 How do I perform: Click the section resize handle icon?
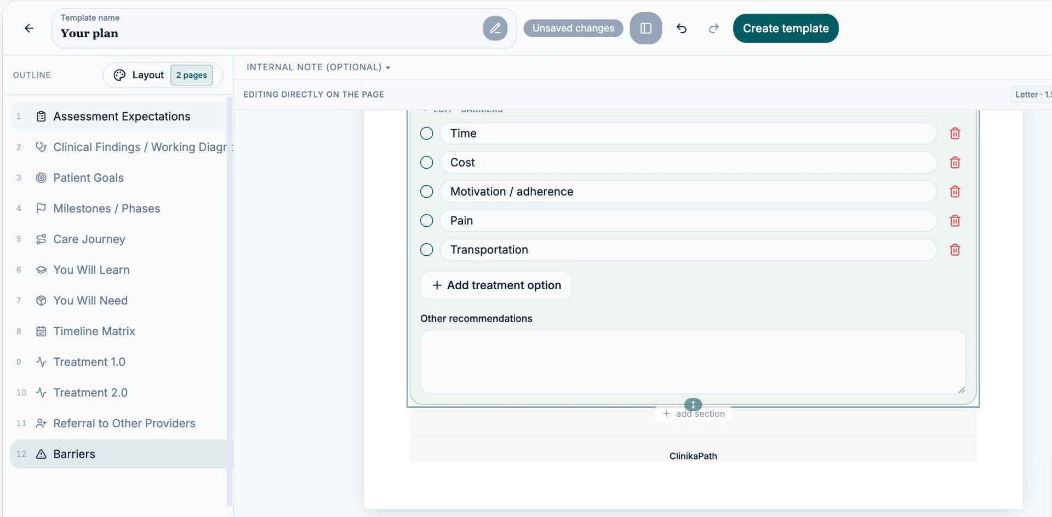pyautogui.click(x=693, y=405)
